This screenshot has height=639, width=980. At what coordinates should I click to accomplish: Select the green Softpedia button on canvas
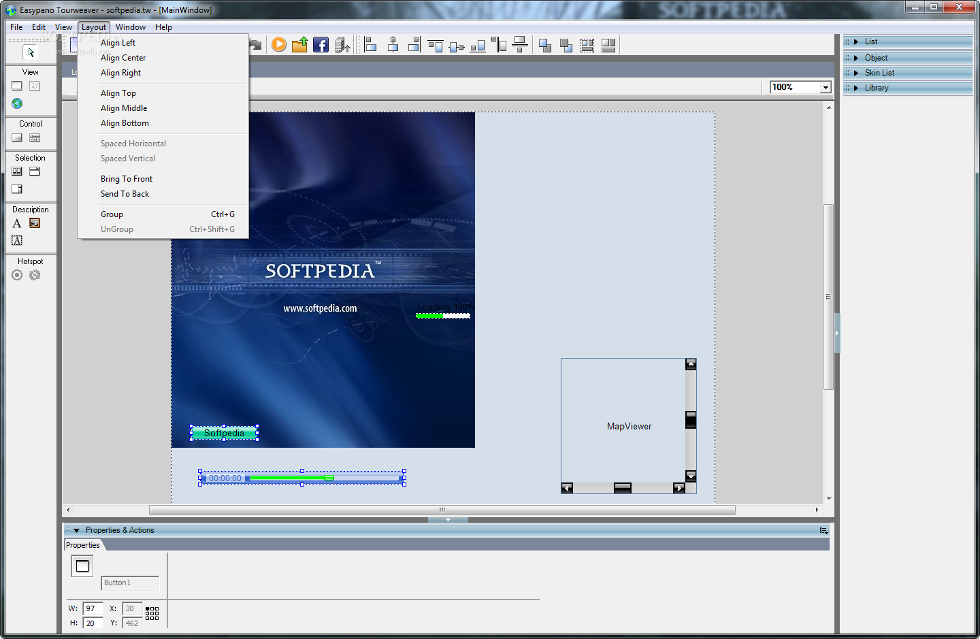pyautogui.click(x=224, y=433)
